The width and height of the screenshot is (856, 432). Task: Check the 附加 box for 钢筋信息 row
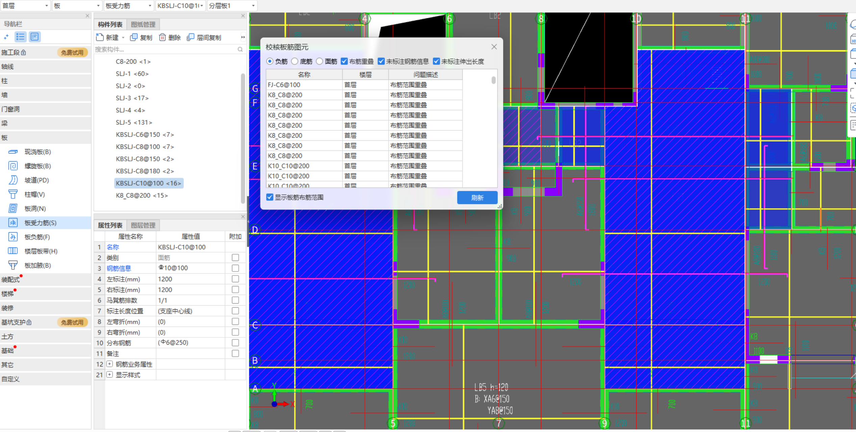[235, 268]
